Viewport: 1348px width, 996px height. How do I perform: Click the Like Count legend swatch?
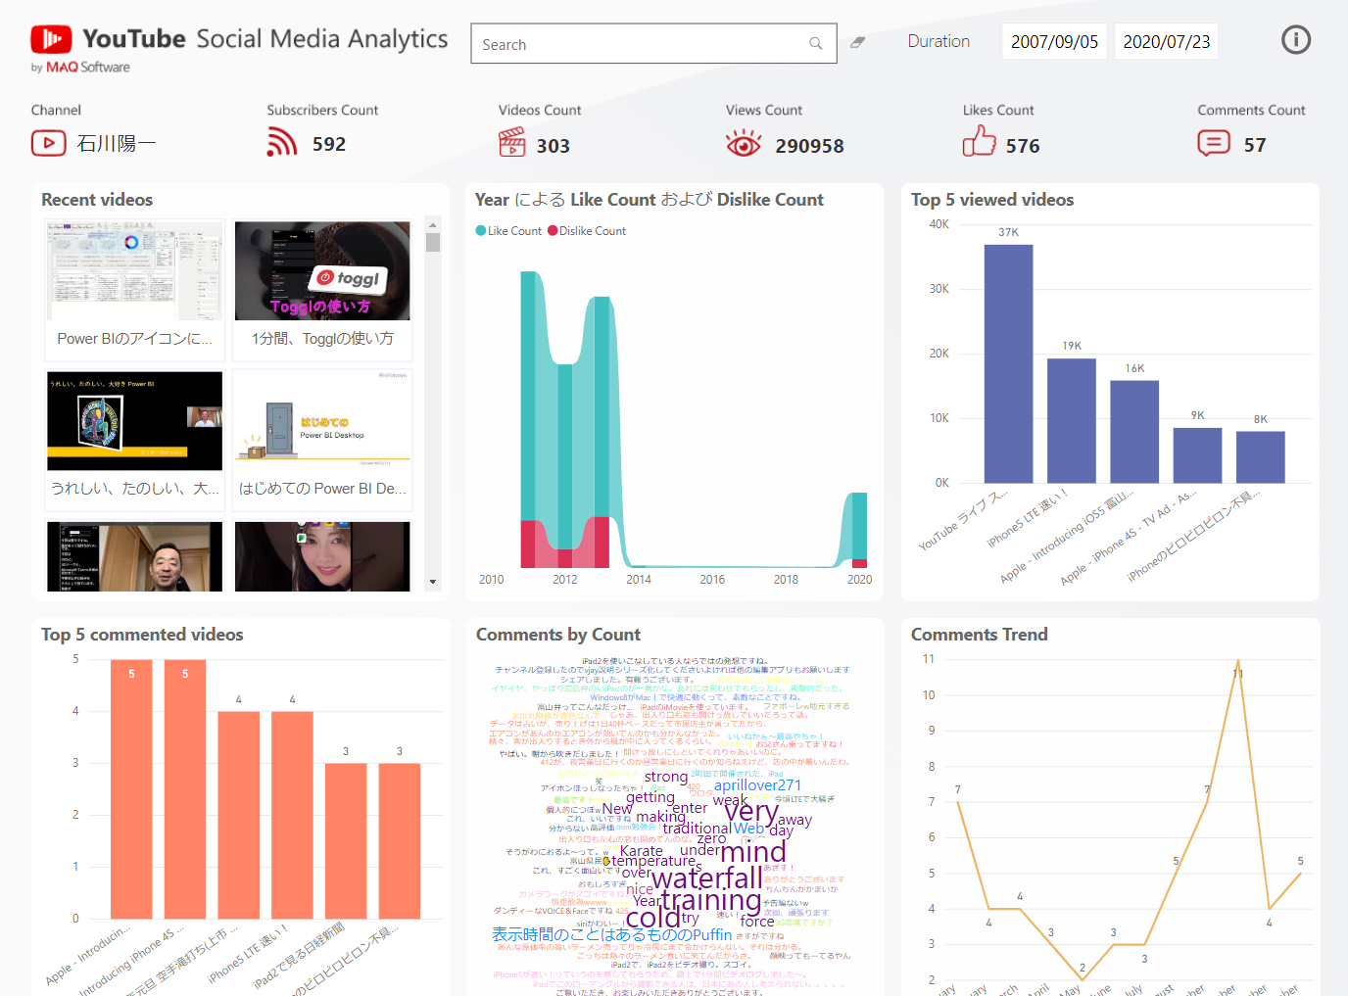481,231
